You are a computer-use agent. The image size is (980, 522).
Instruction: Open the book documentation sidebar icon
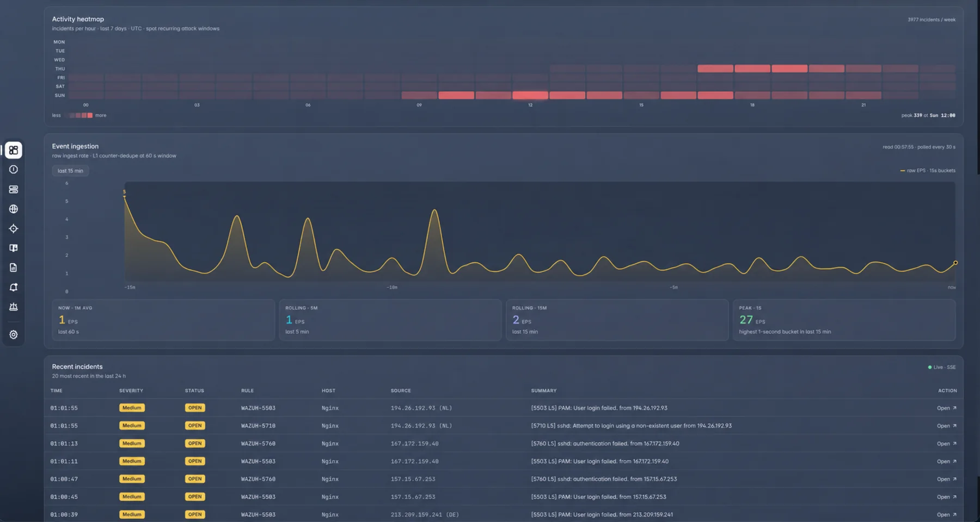[x=14, y=248]
